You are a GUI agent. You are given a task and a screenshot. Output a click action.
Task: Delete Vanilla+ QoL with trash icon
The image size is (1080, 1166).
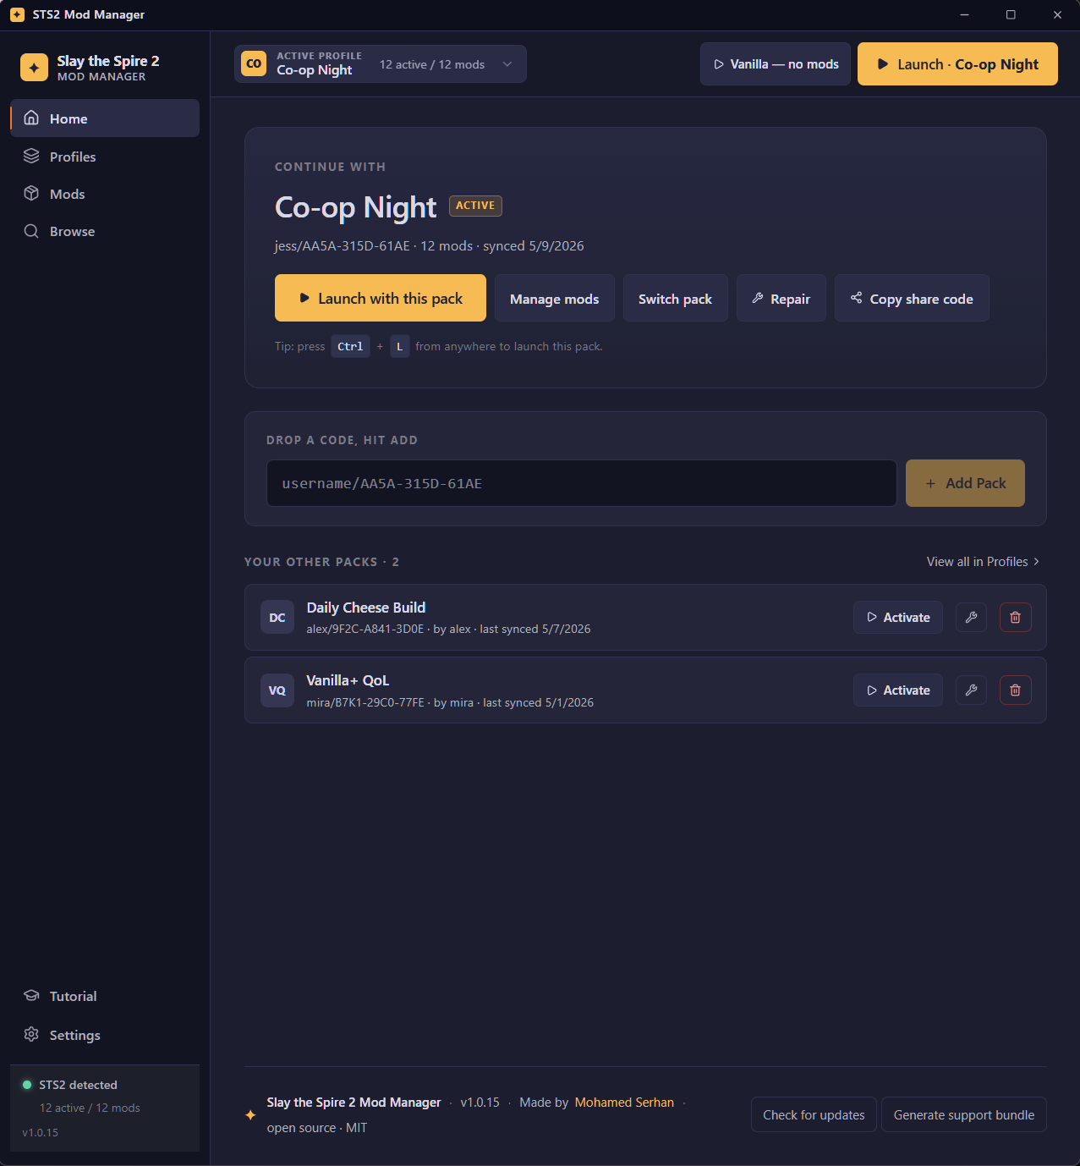[1015, 690]
